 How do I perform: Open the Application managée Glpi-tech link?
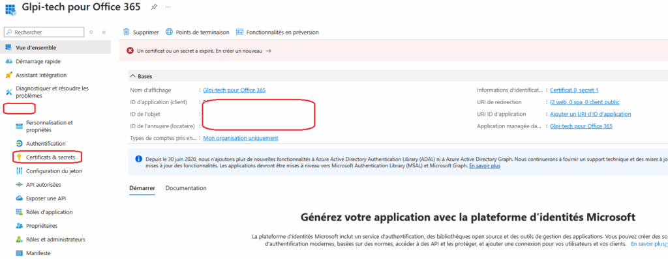click(x=581, y=126)
